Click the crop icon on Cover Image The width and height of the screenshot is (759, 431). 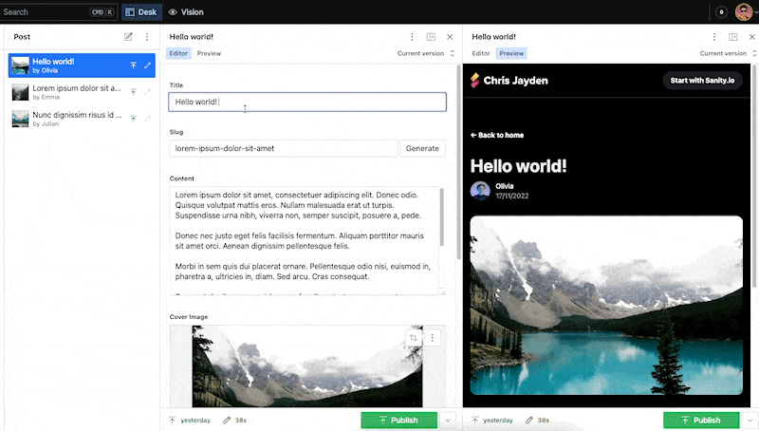pyautogui.click(x=414, y=337)
